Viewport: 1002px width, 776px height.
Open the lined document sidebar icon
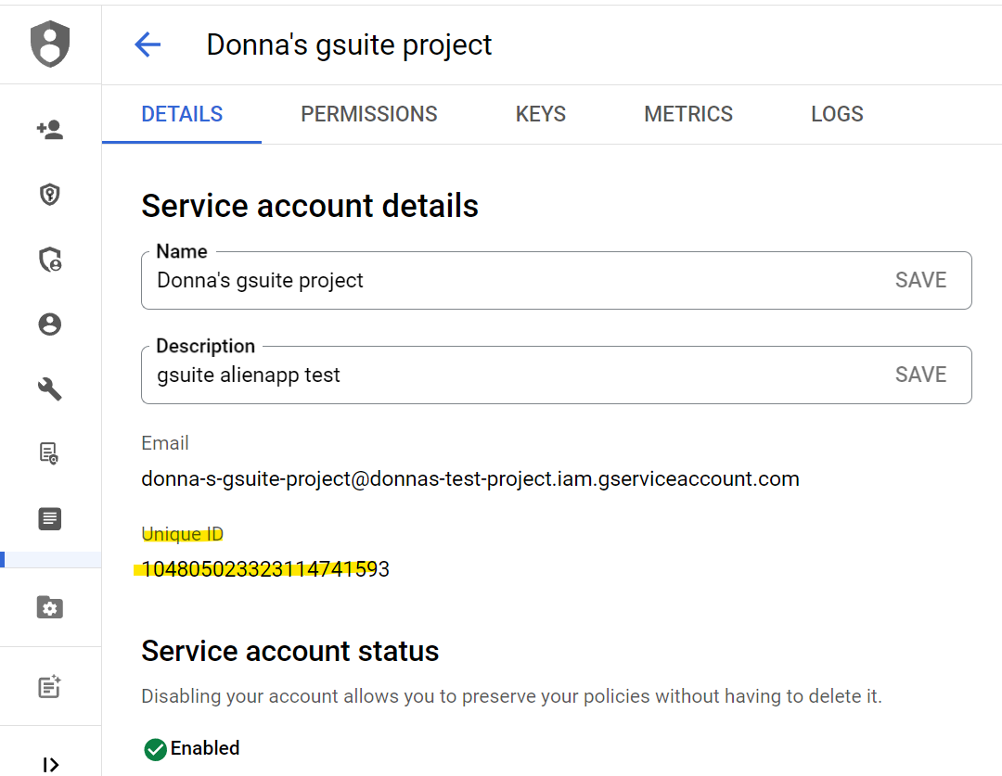(x=50, y=518)
